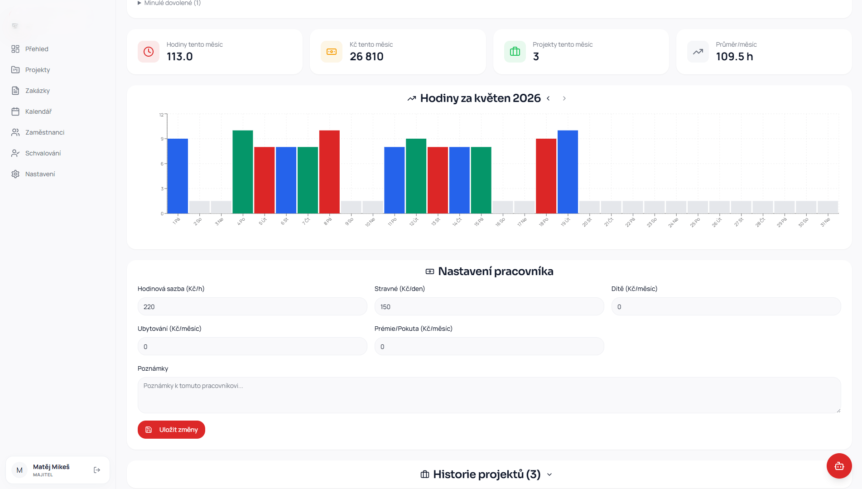Viewport: 862px width, 489px height.
Task: Click the Matěj Mikeš user name
Action: tap(51, 467)
